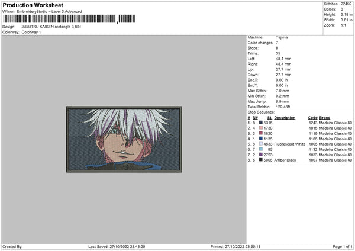Click the Height value 2.18 in
Viewport: 355px width, 251px height.
(346, 14)
